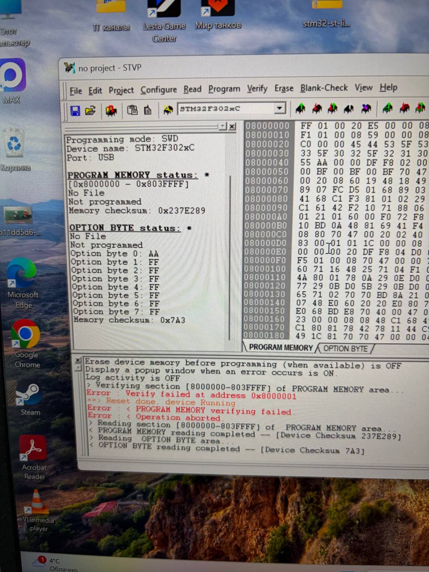This screenshot has width=429, height=572.
Task: Open Google Chrome desktop shortcut
Action: (26, 335)
